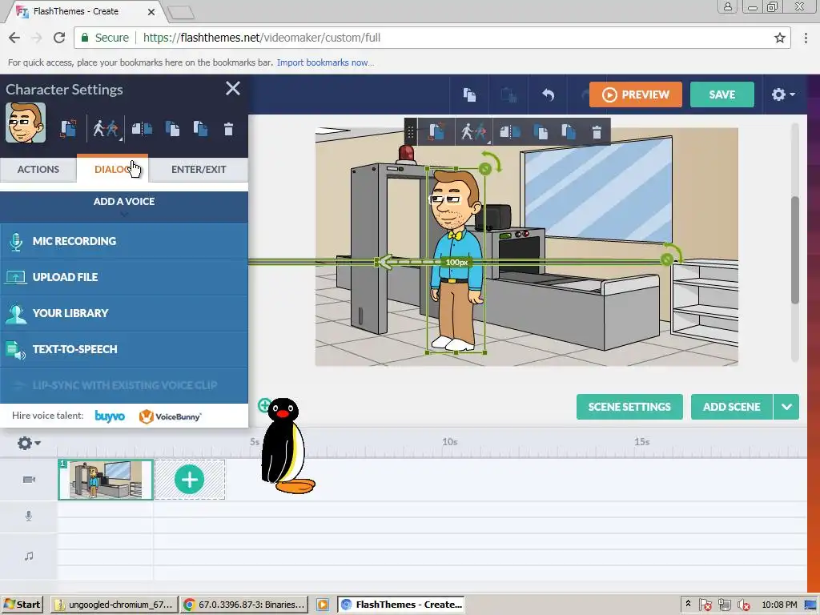Click the upload icon beside UPLOAD FILE
820x615 pixels.
[x=16, y=277]
